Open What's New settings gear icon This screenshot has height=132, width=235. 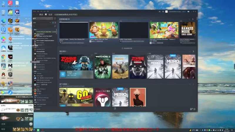(x=69, y=19)
